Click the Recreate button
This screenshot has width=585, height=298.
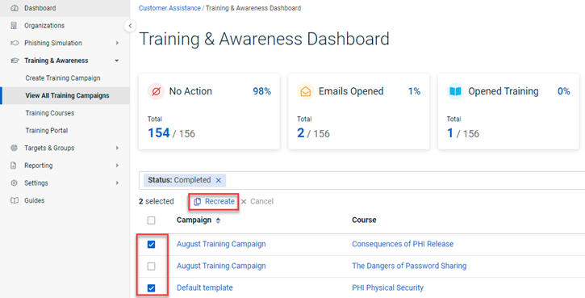tap(214, 201)
